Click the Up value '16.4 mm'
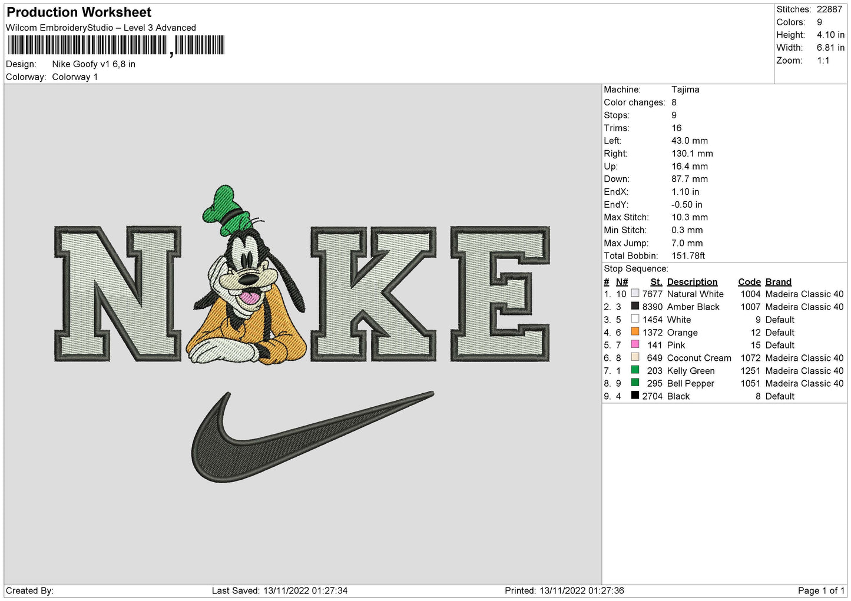Image resolution: width=851 pixels, height=601 pixels. (690, 167)
